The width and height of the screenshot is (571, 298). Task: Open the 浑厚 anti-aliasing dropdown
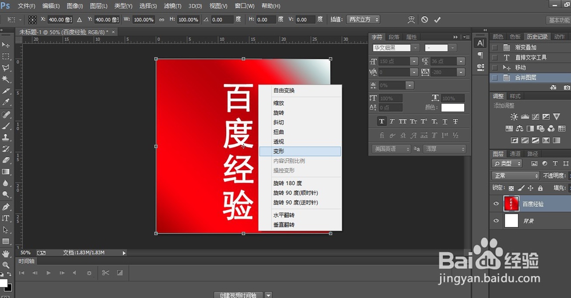coord(444,149)
